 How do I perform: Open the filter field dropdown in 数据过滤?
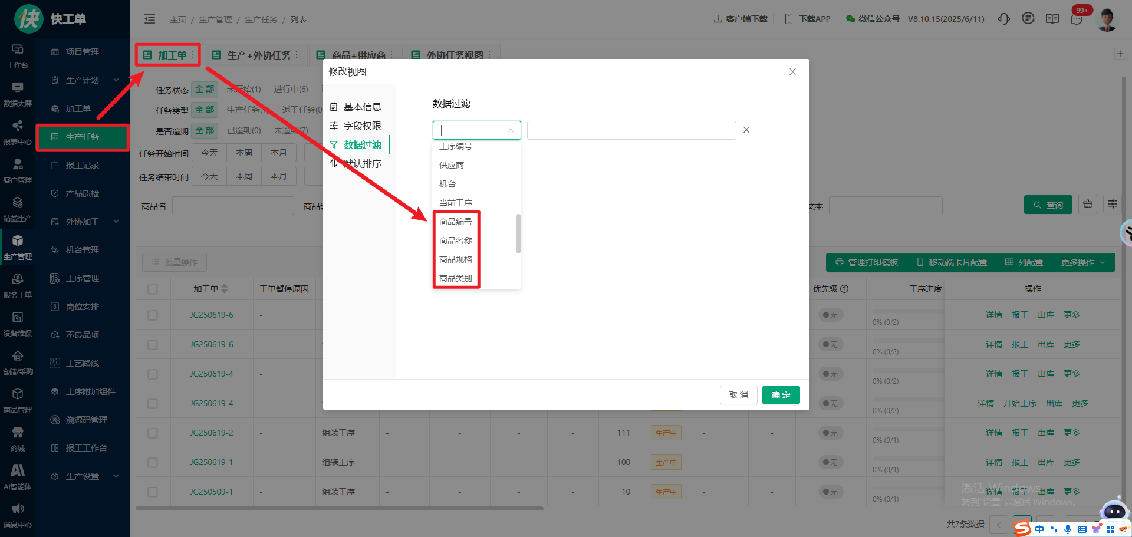point(476,130)
